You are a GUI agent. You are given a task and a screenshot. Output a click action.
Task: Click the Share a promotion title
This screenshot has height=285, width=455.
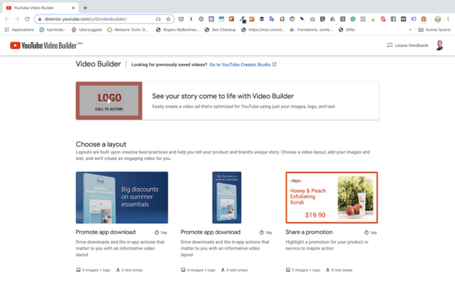click(309, 232)
